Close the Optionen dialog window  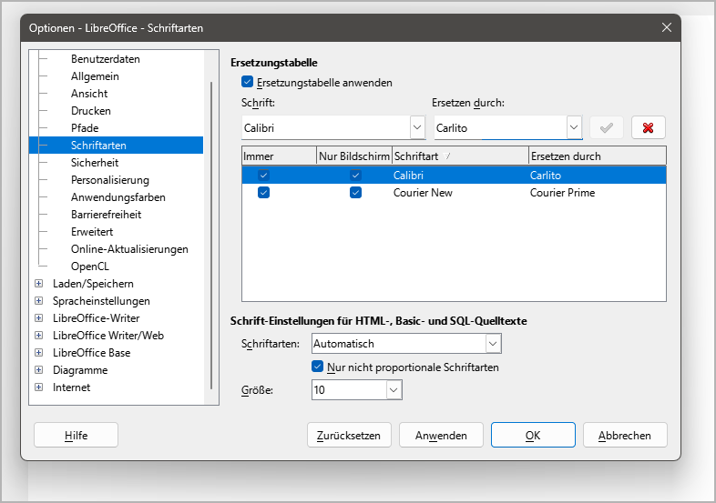click(666, 27)
